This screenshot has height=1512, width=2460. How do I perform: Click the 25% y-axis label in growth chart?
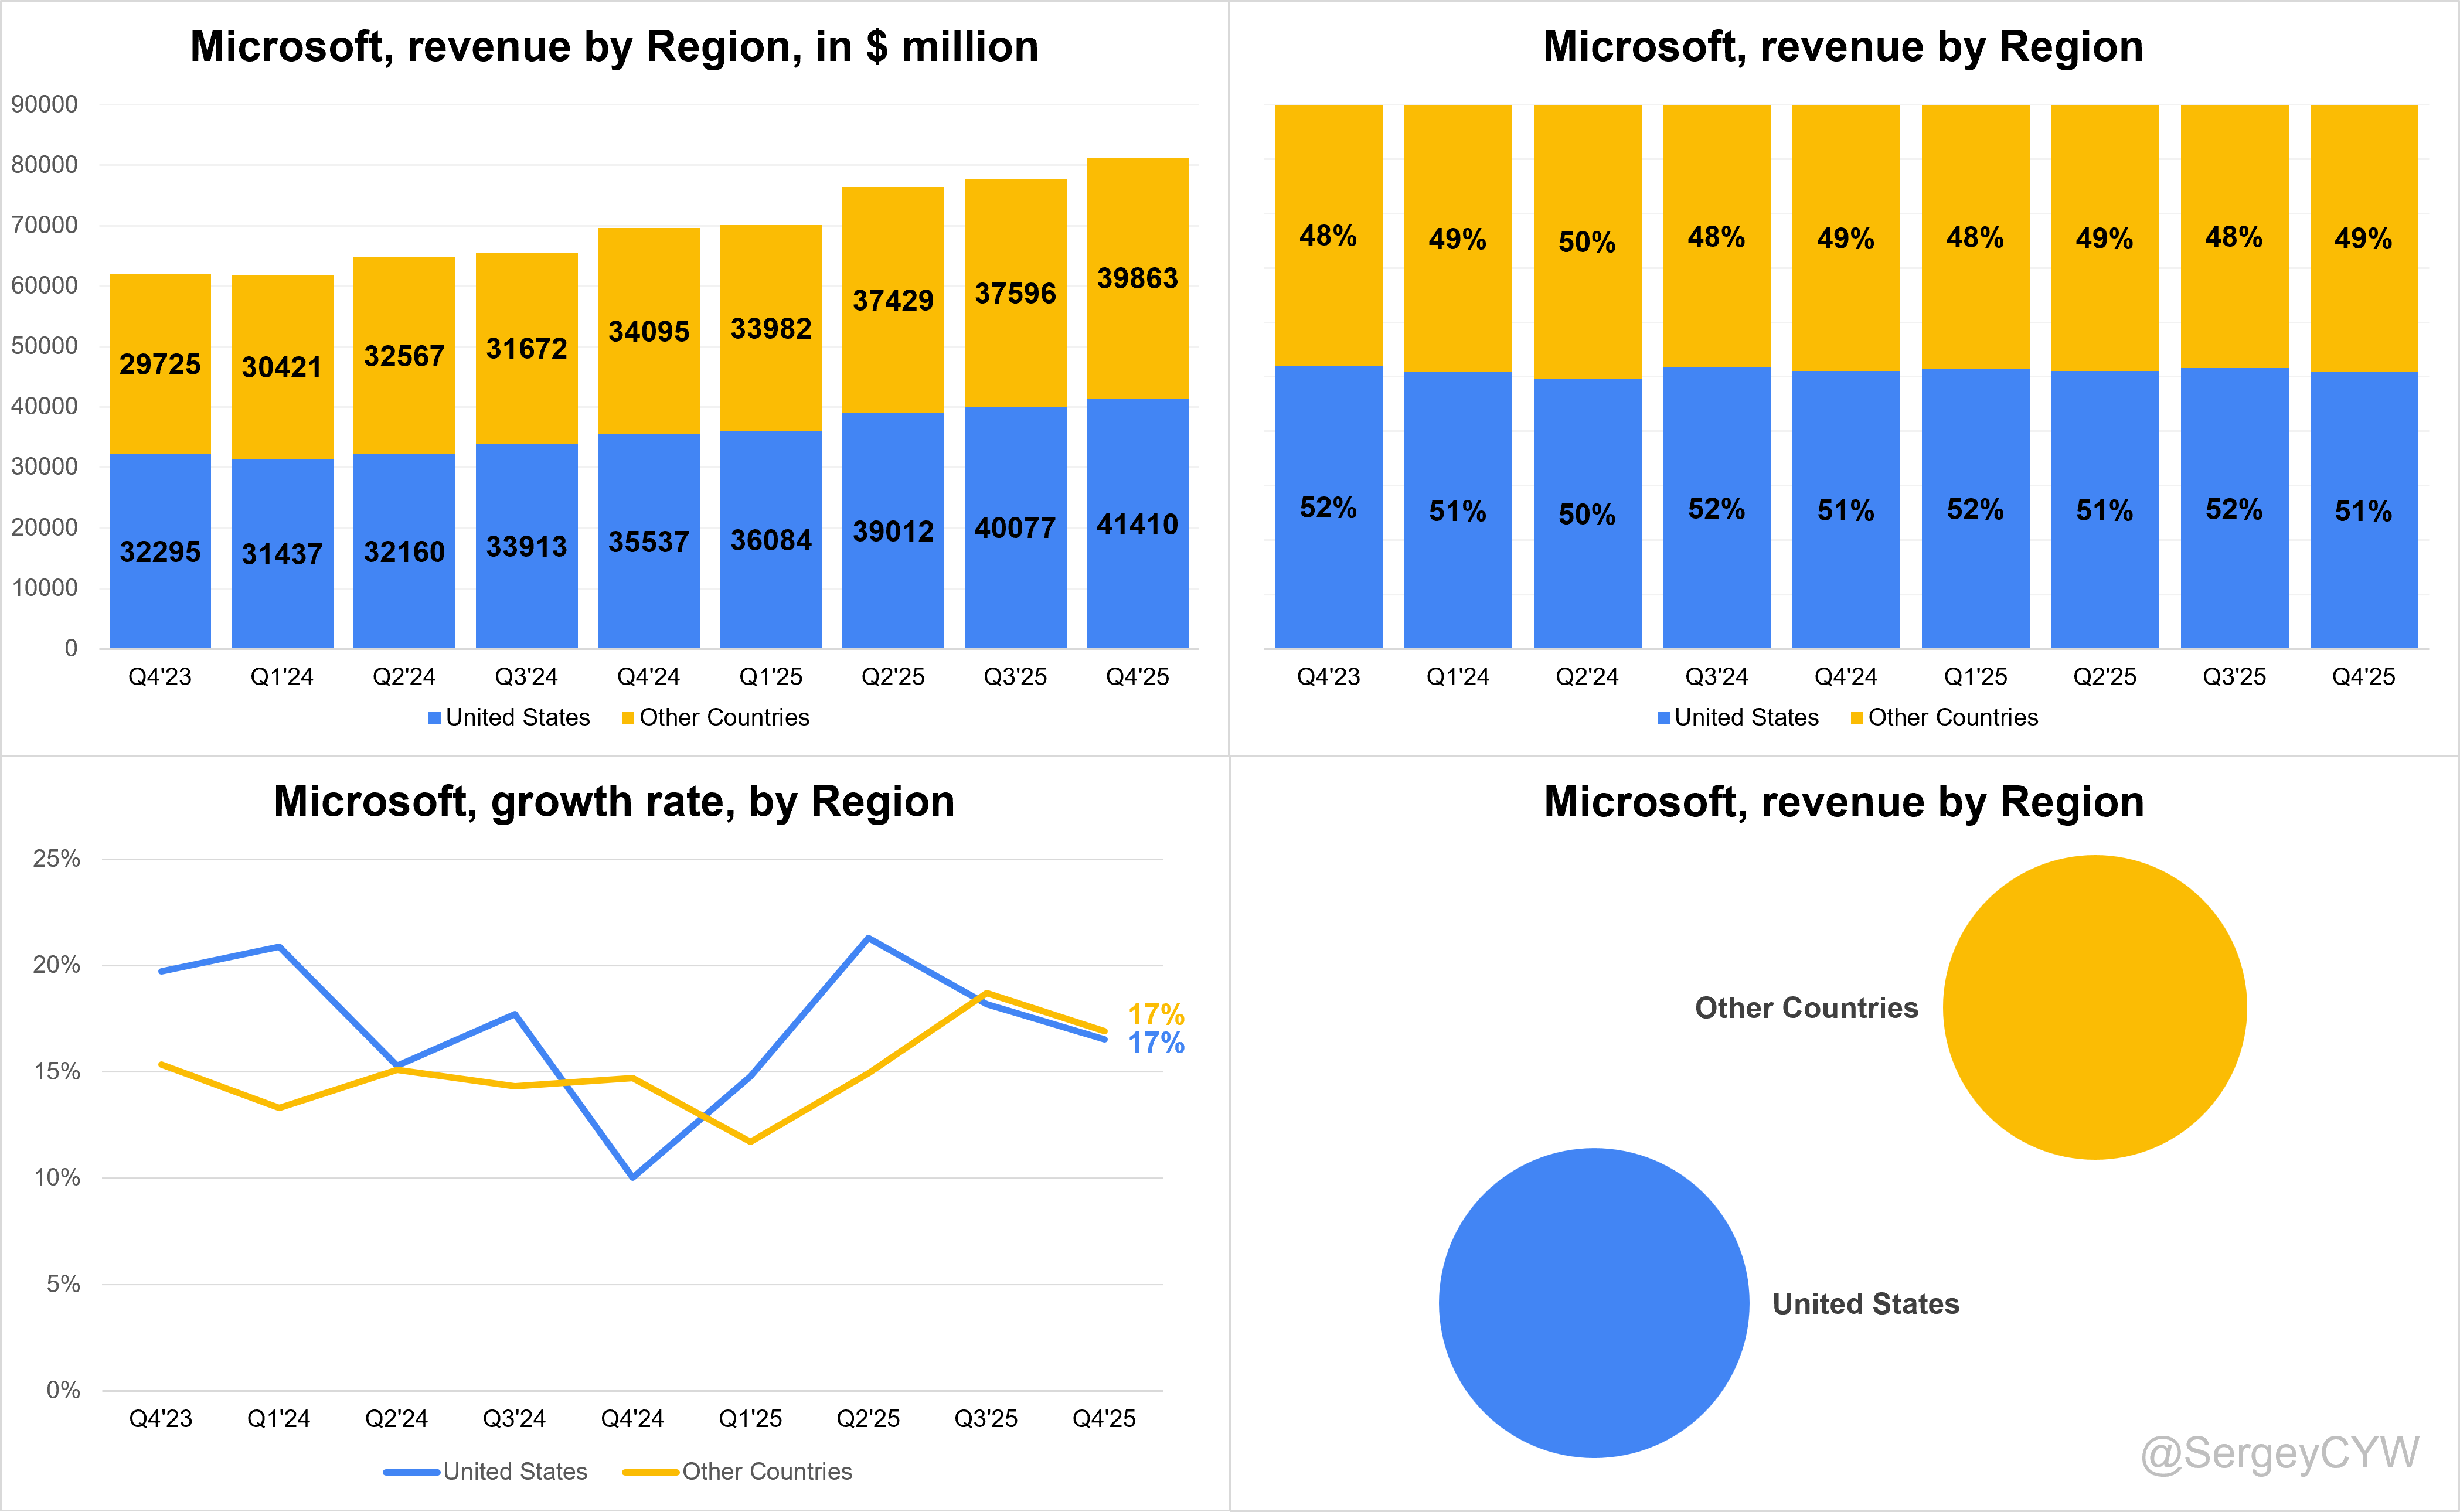[56, 859]
